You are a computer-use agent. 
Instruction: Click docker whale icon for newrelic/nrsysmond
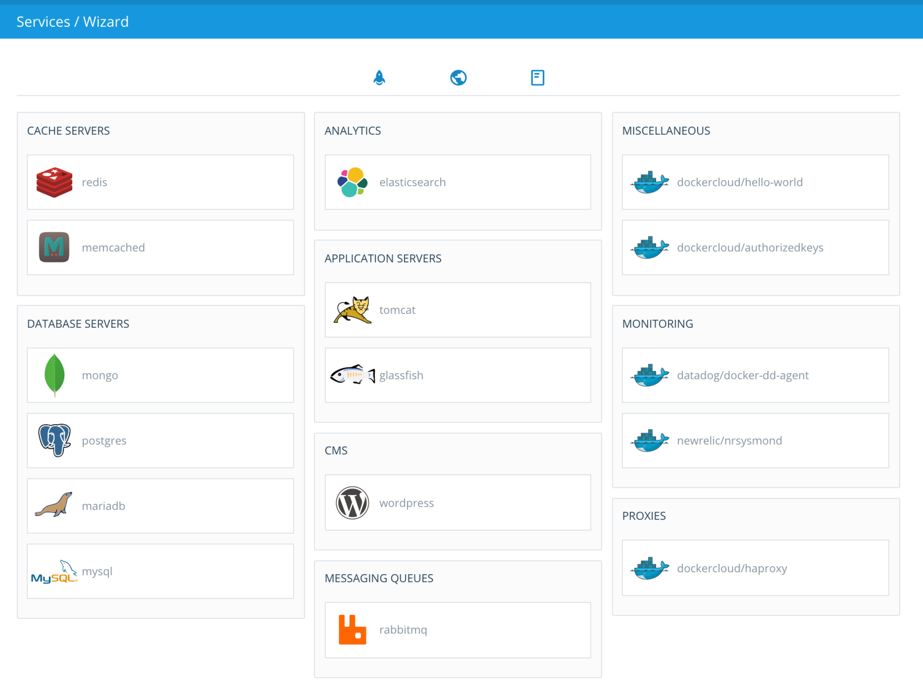(650, 440)
